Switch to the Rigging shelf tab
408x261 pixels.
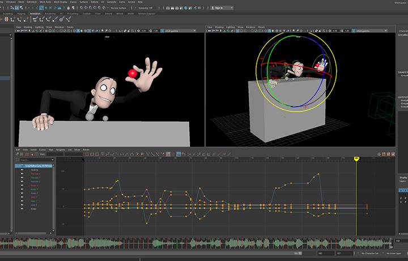point(20,14)
